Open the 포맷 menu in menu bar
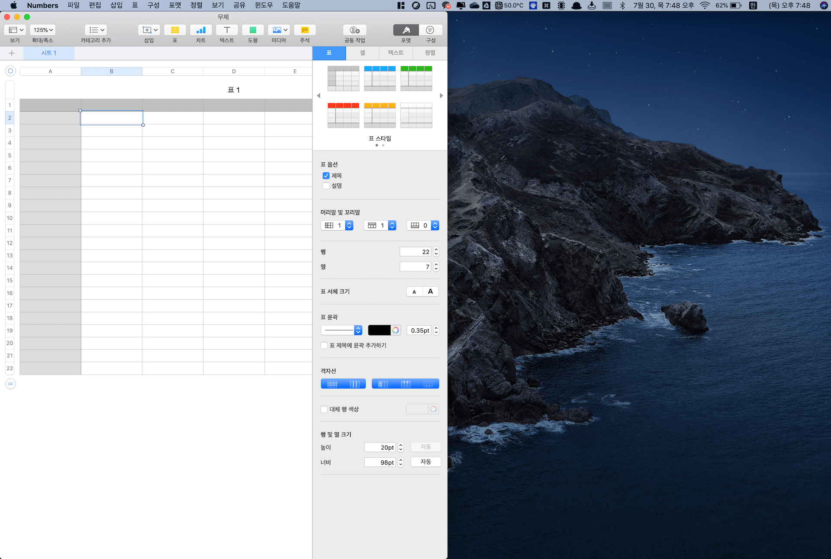Screen dimensions: 831x559 pyautogui.click(x=175, y=5)
